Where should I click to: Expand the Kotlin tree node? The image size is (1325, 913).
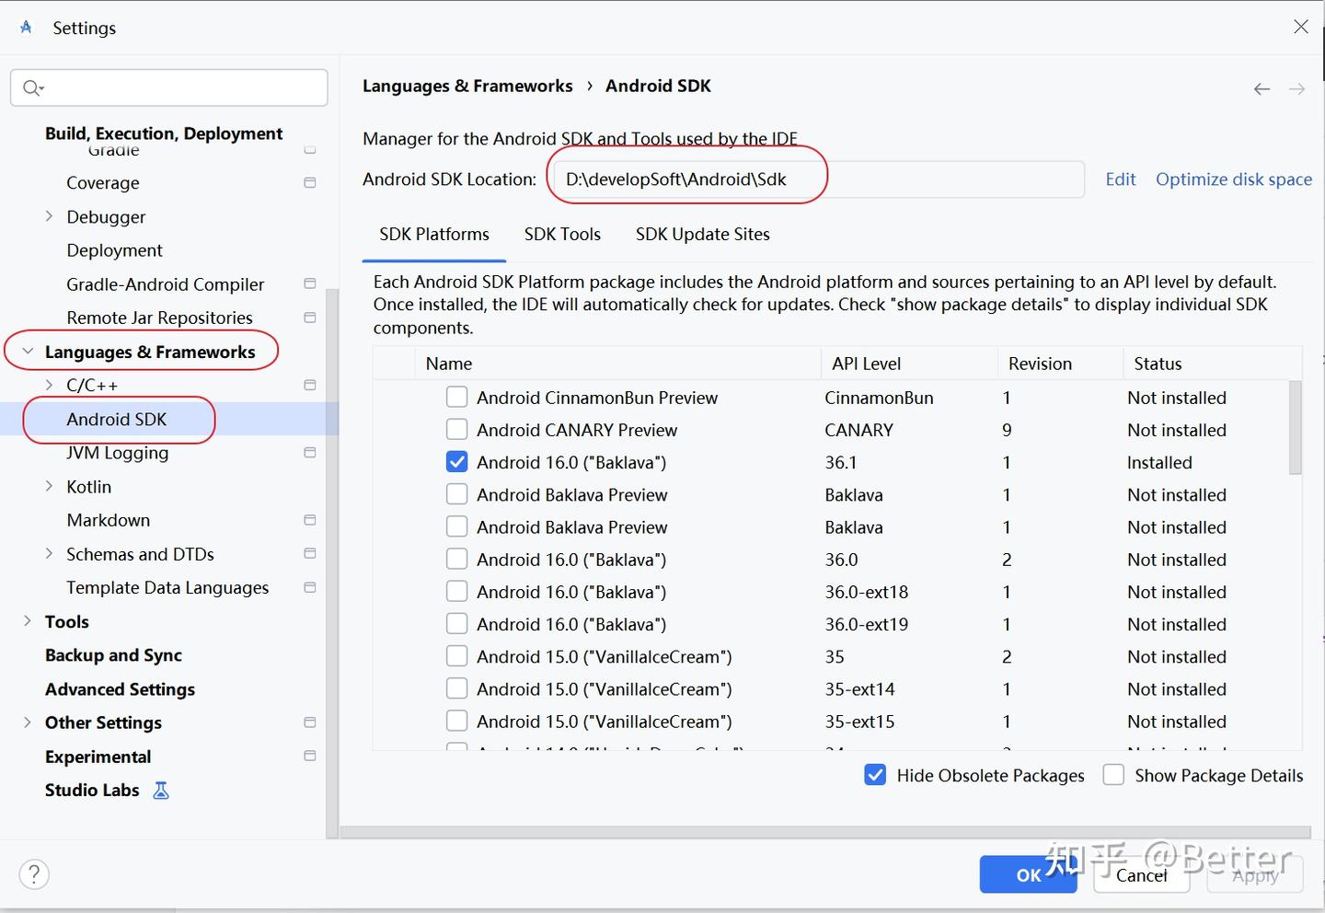click(x=50, y=486)
